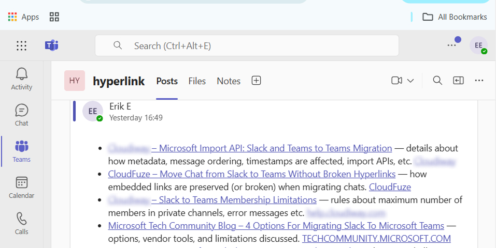Open CloudFuze Move Chat from Slack link

click(x=252, y=174)
